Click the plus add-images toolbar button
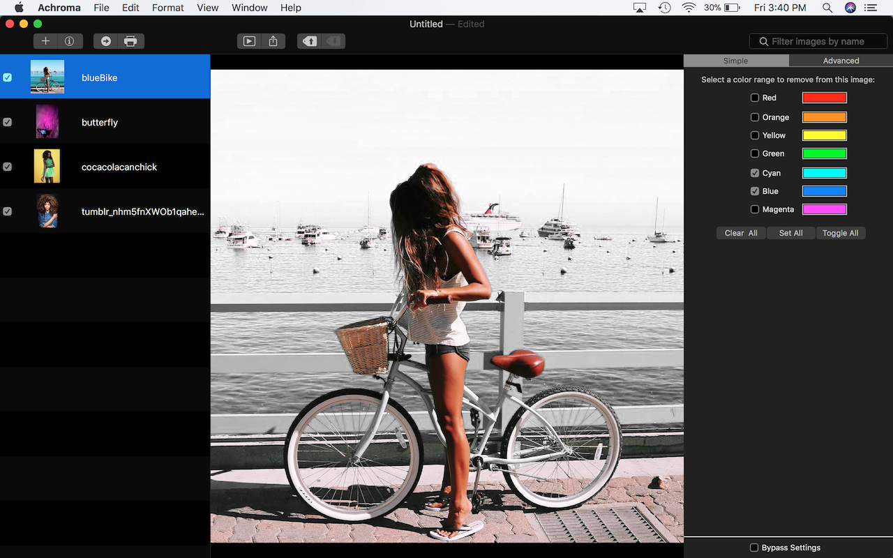This screenshot has width=893, height=558. click(x=45, y=41)
